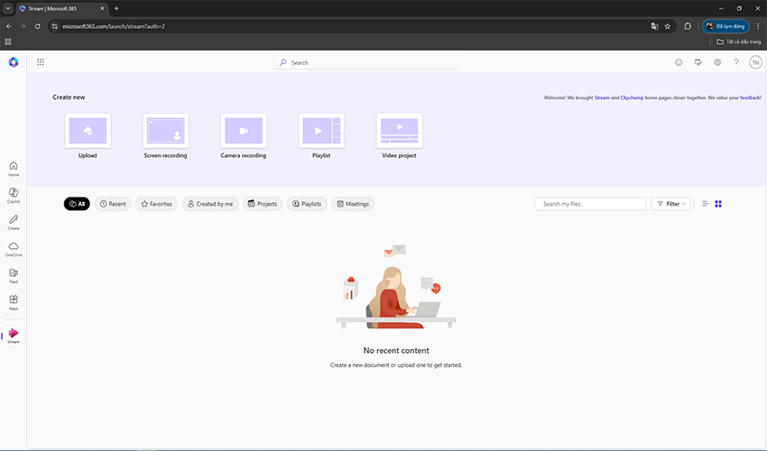View site information icon

coord(55,26)
